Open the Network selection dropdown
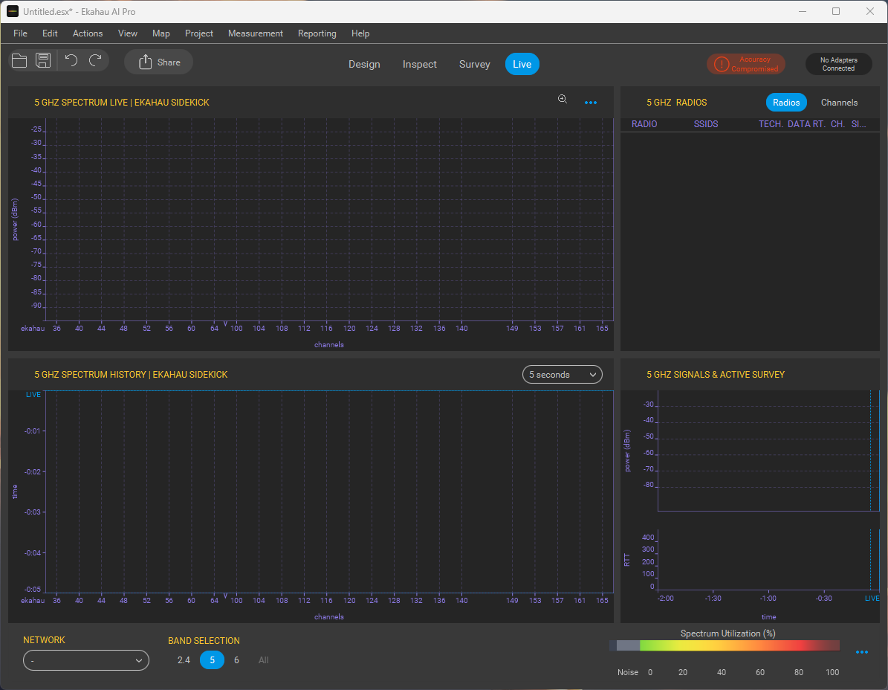 [x=86, y=660]
